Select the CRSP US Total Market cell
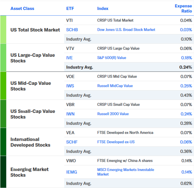Viewport: 194px width, 188px height. (x=115, y=20)
